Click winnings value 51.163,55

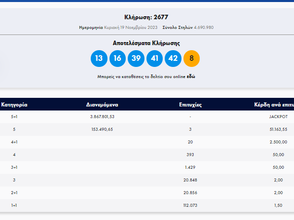(x=278, y=129)
